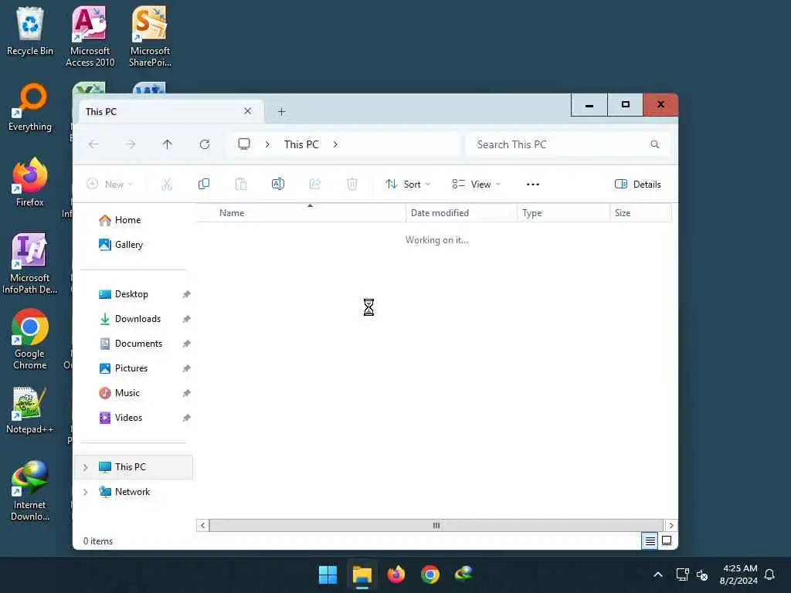This screenshot has height=593, width=791.
Task: Click the monitor icon in address bar
Action: 244,144
